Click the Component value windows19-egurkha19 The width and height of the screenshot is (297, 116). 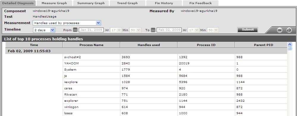[x=51, y=11]
